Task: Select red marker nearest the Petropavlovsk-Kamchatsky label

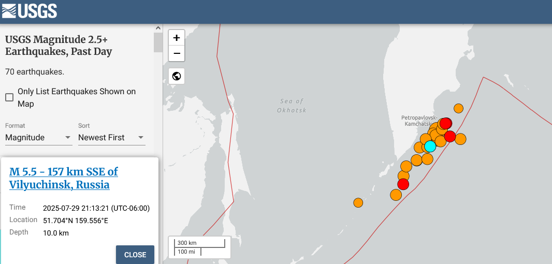Action: [446, 123]
